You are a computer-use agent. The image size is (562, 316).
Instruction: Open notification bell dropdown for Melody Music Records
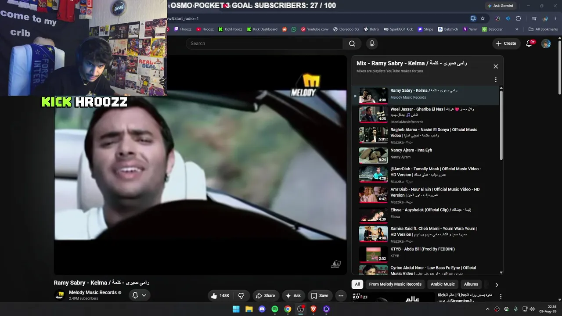[x=139, y=295]
